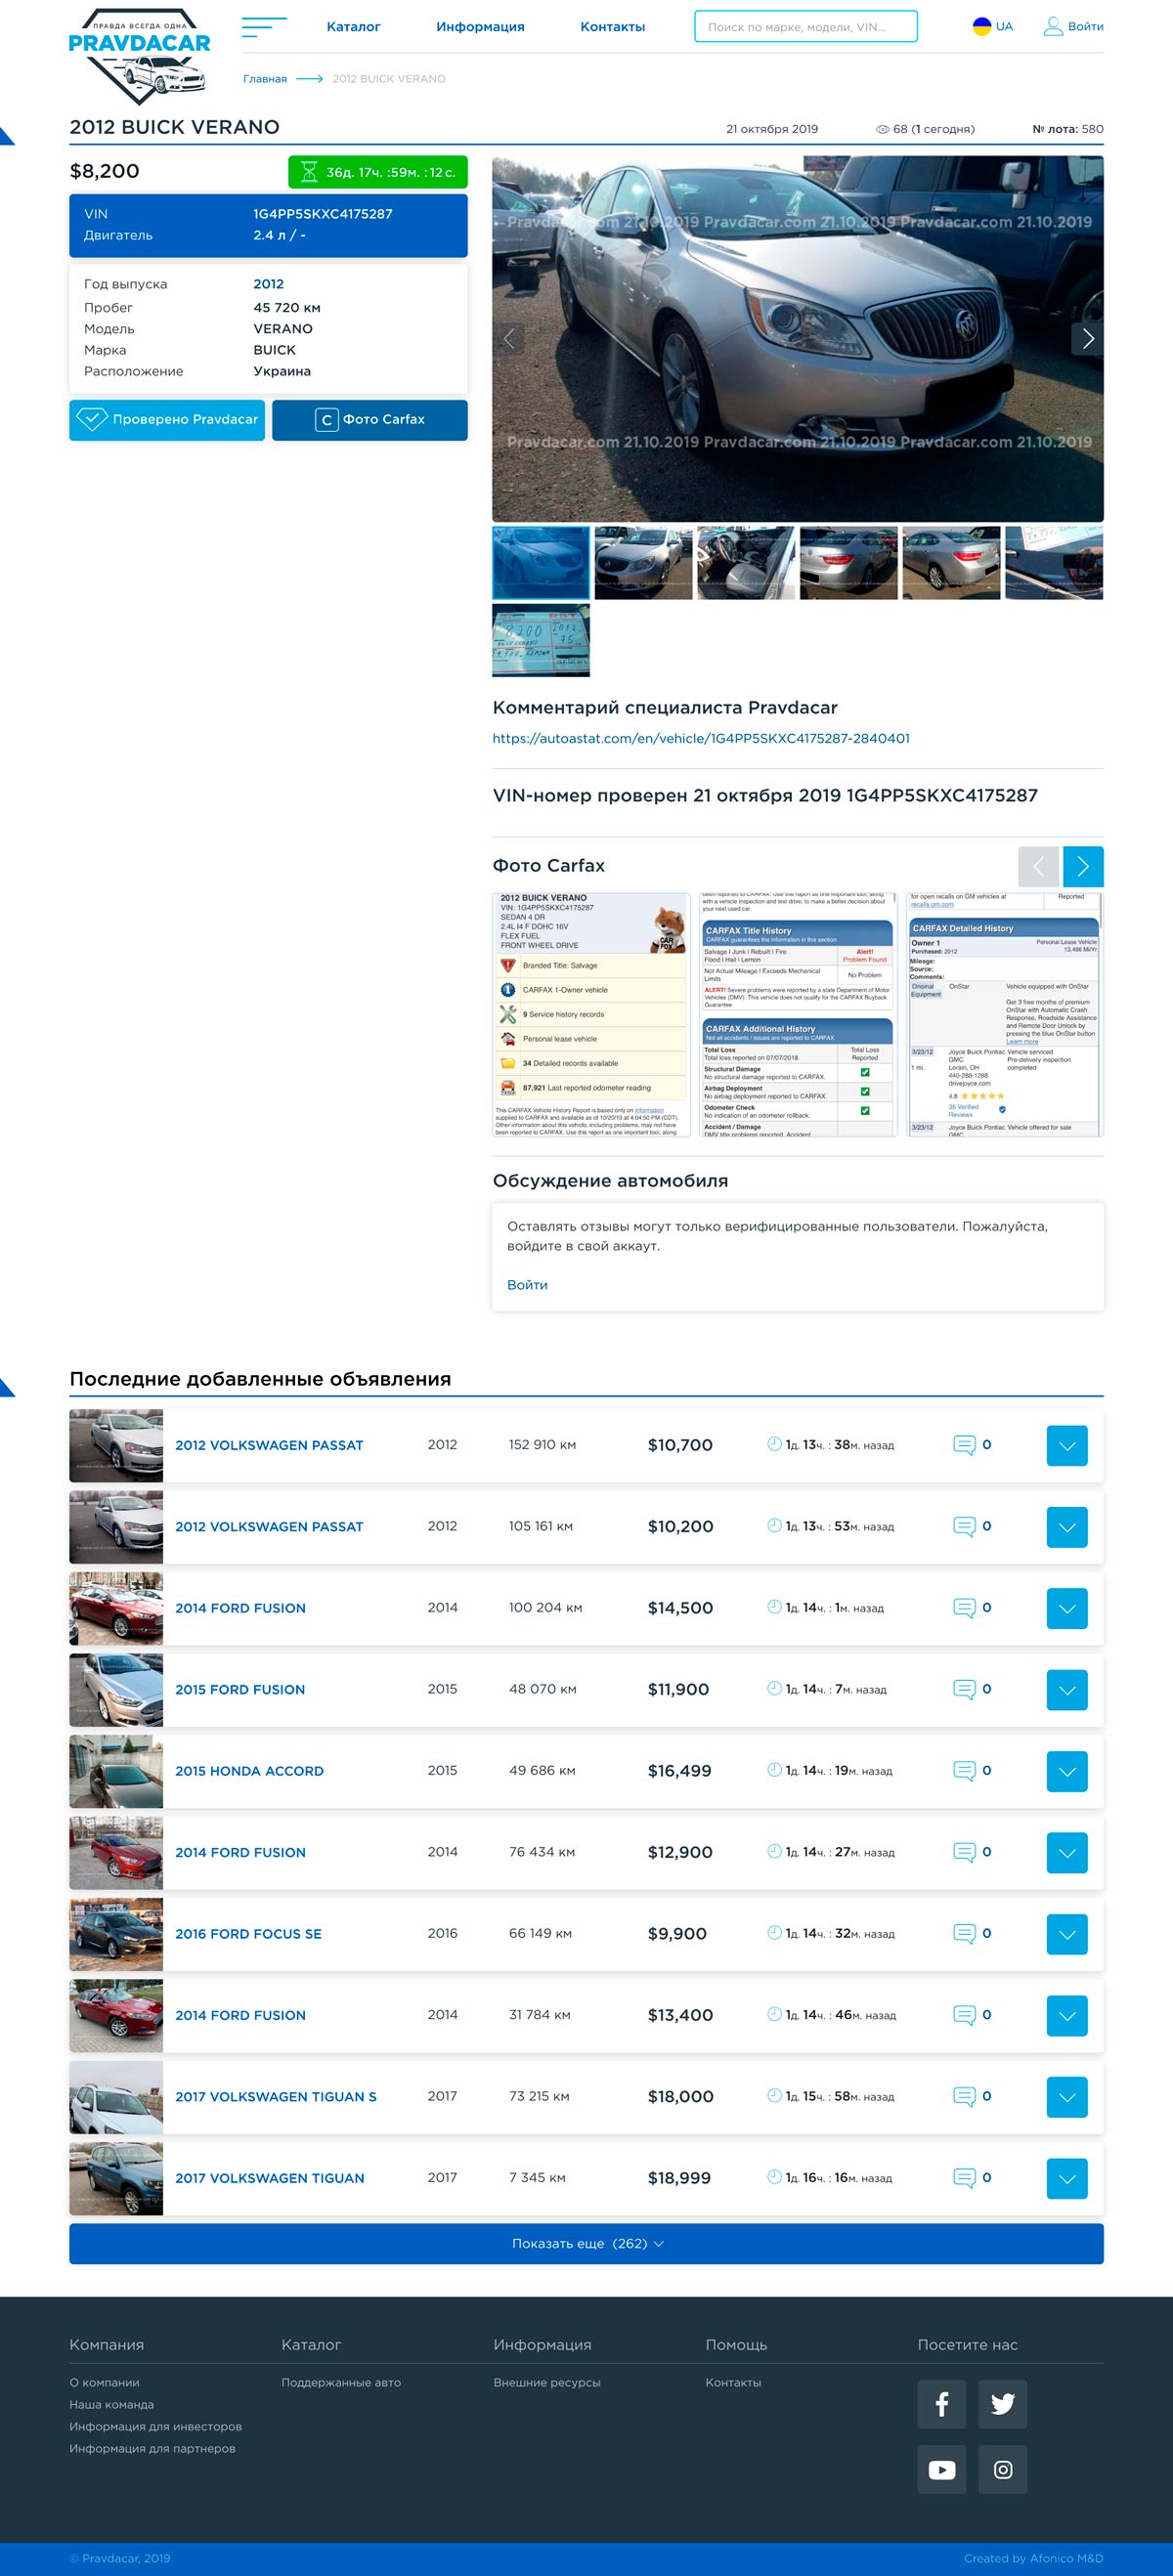Click Показать еще (262) button
Screen dimensions: 1173x2576
coord(586,2244)
